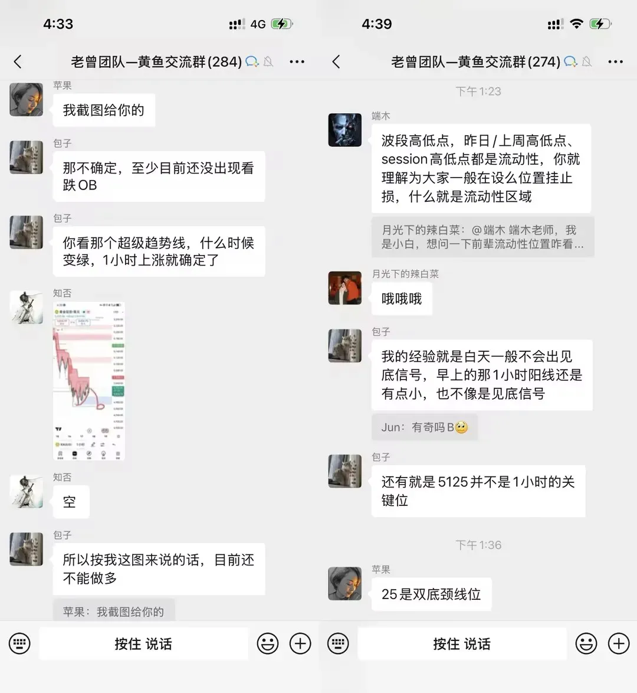Switch to keyboard input in left chat

tap(19, 643)
